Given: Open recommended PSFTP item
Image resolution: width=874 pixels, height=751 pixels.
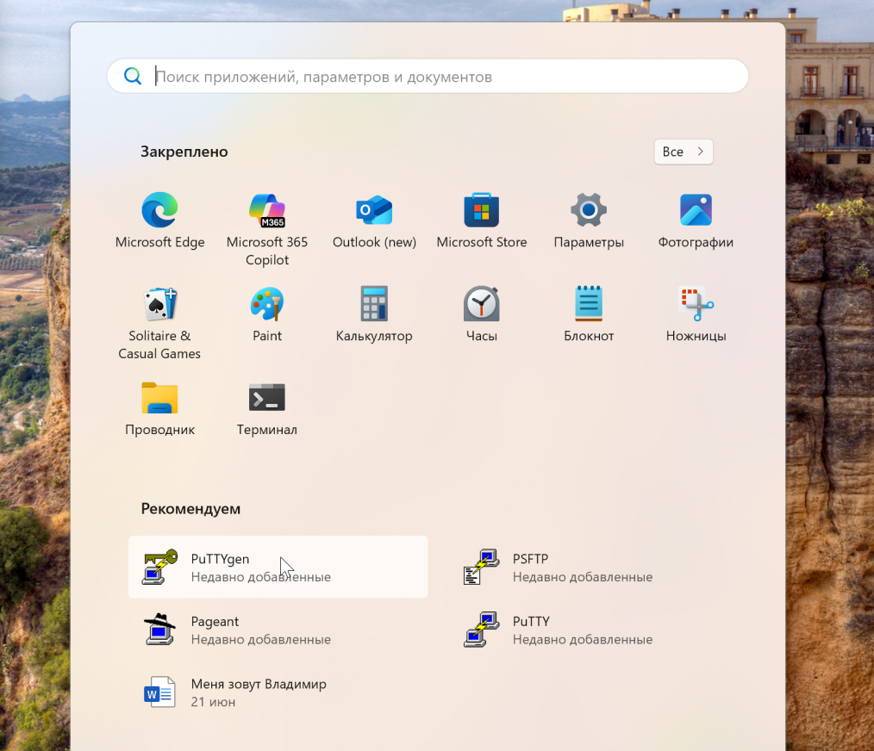Looking at the screenshot, I should click(x=600, y=568).
